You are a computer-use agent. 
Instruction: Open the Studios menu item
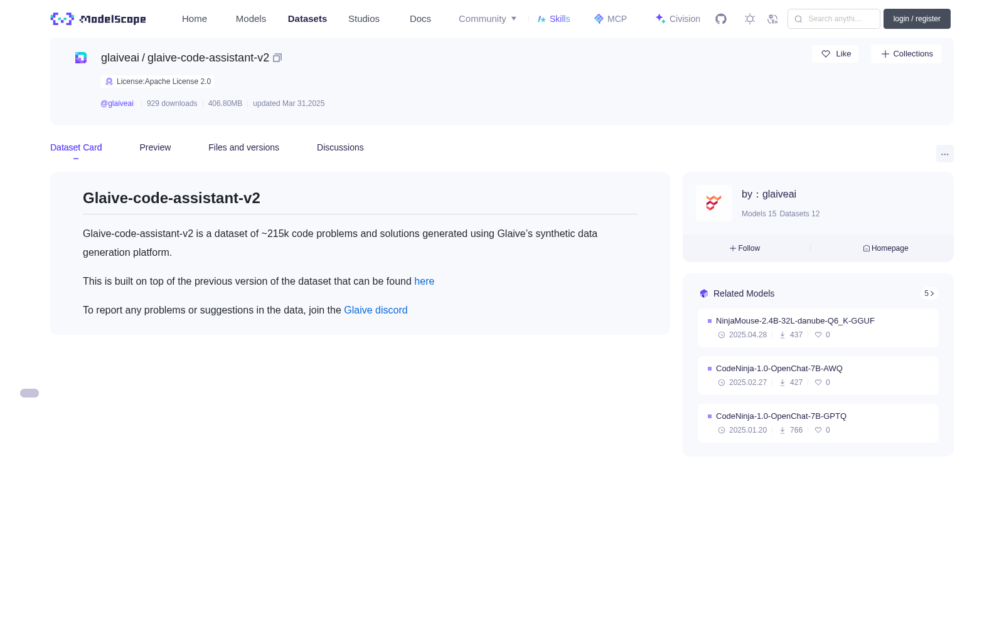pyautogui.click(x=364, y=19)
